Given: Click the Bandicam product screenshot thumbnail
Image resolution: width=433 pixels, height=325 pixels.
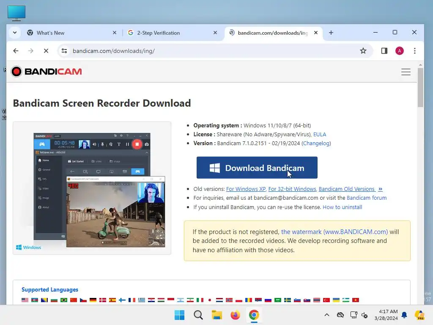Looking at the screenshot, I should (x=92, y=188).
